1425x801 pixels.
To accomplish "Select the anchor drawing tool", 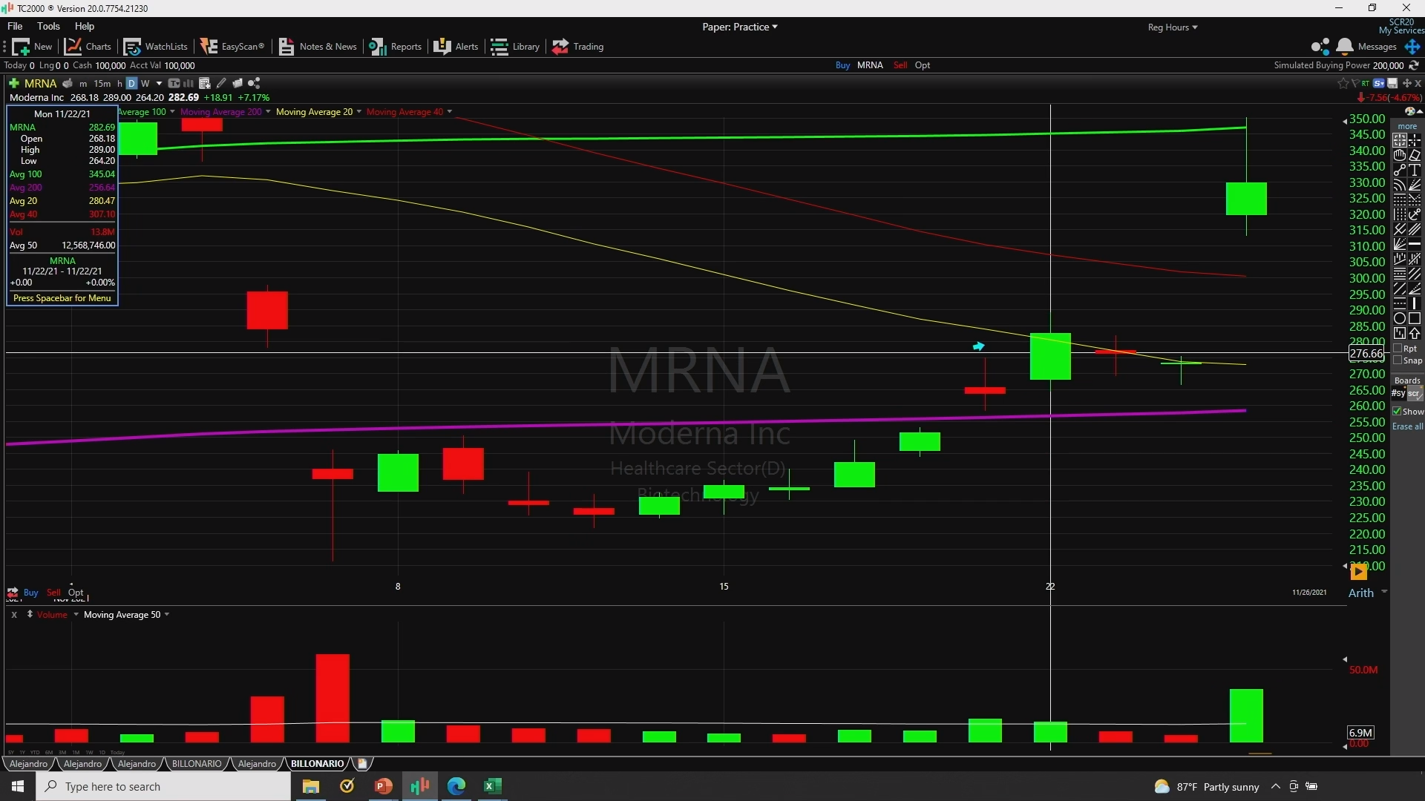I will point(1415,214).
